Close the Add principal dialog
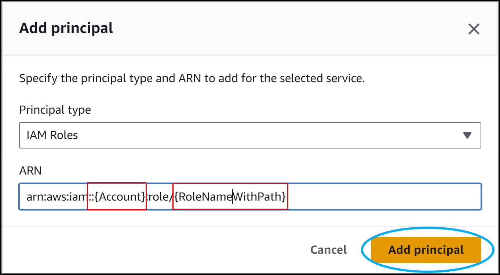Screen dimensions: 500x275 tap(474, 29)
